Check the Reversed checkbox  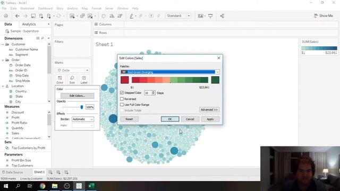click(x=122, y=99)
